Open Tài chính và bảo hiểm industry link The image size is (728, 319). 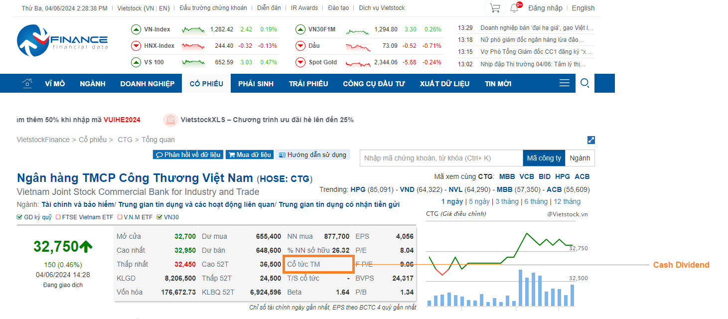point(78,204)
